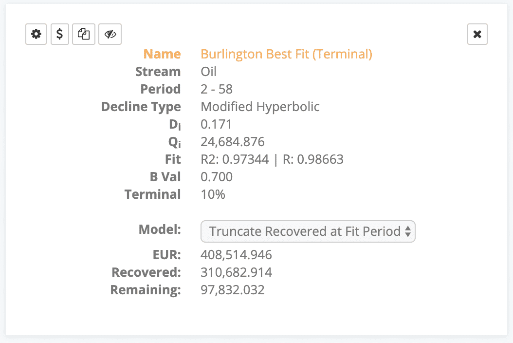This screenshot has height=343, width=513.
Task: Click the Burlington Best Fit (Terminal) name
Action: (286, 54)
